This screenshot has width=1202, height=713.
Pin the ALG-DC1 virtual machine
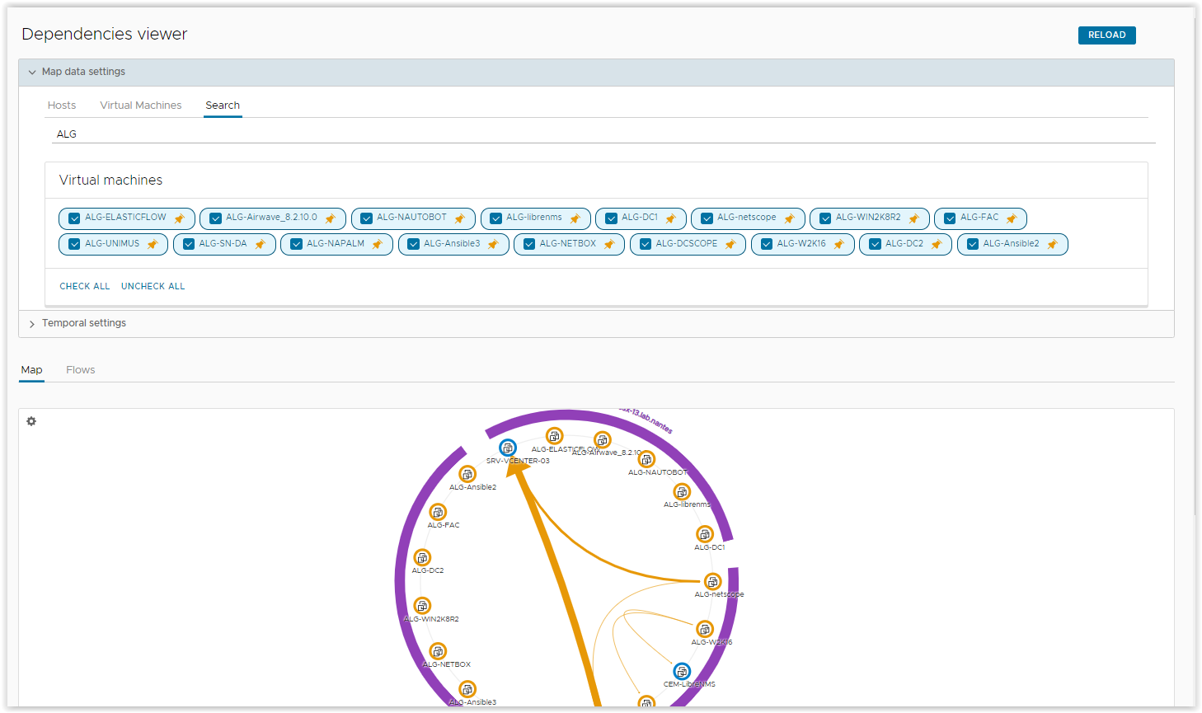670,218
